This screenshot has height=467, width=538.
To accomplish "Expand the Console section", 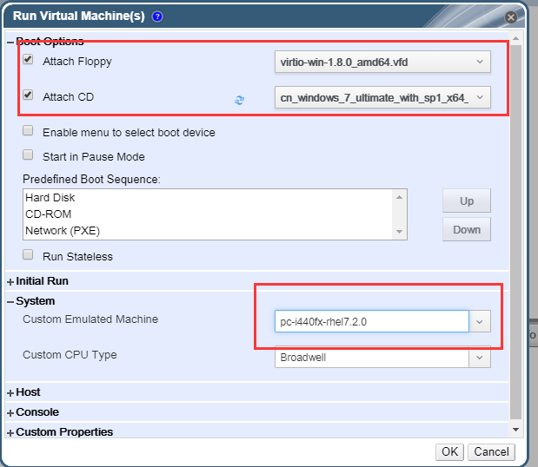I will [x=33, y=412].
